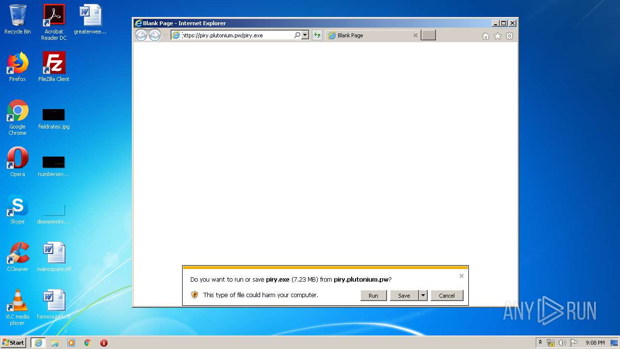The image size is (620, 349).
Task: Maximize the Internet Explorer window
Action: coord(504,23)
